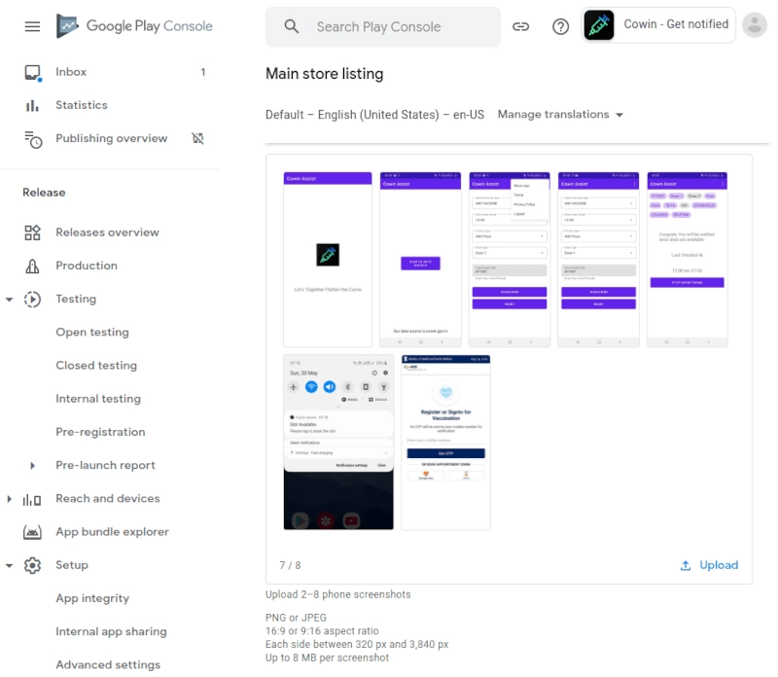Open the hamburger navigation menu
This screenshot has width=778, height=677.
[32, 26]
